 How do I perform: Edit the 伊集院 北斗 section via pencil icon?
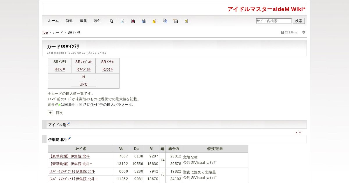click(x=70, y=139)
